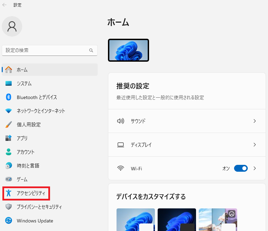The image size is (268, 231).
Task: Open the アカウント settings page
Action: point(26,152)
